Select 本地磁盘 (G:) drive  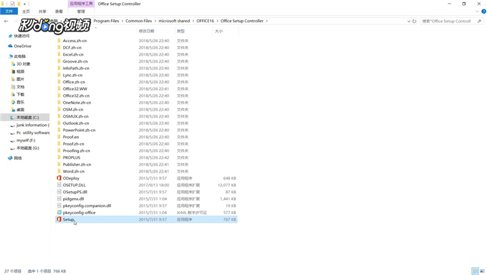(x=28, y=148)
